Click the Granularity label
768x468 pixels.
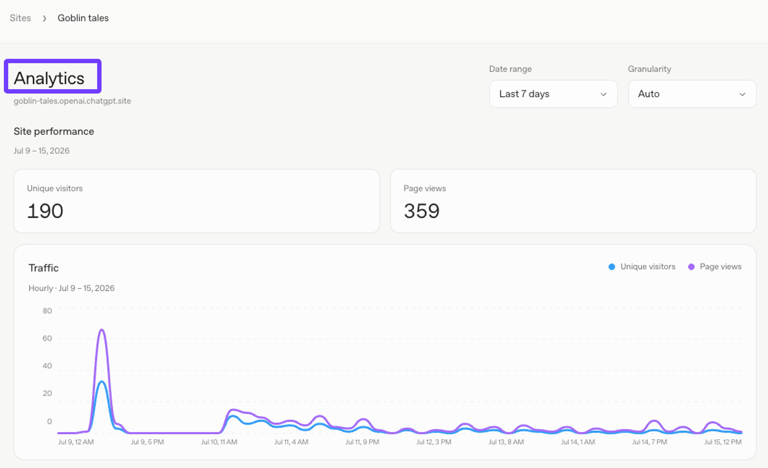tap(649, 69)
